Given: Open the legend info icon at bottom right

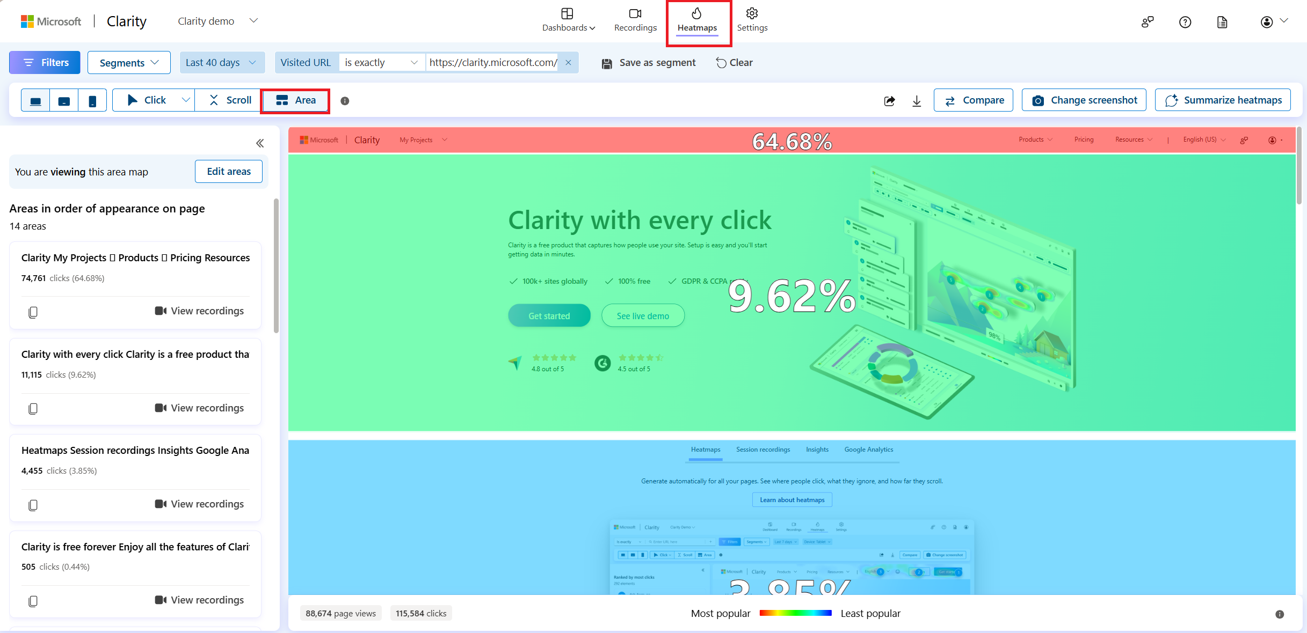Looking at the screenshot, I should pos(1280,614).
